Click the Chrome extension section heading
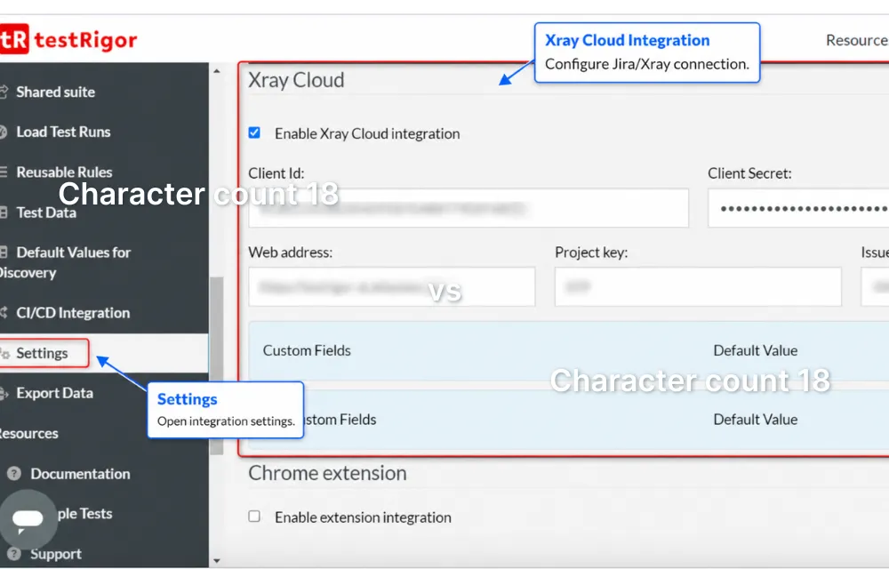Viewport: 889px width, 569px height. coord(328,473)
